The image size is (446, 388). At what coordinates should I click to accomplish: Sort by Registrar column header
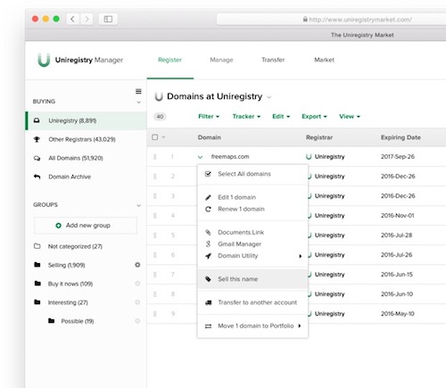click(x=319, y=137)
